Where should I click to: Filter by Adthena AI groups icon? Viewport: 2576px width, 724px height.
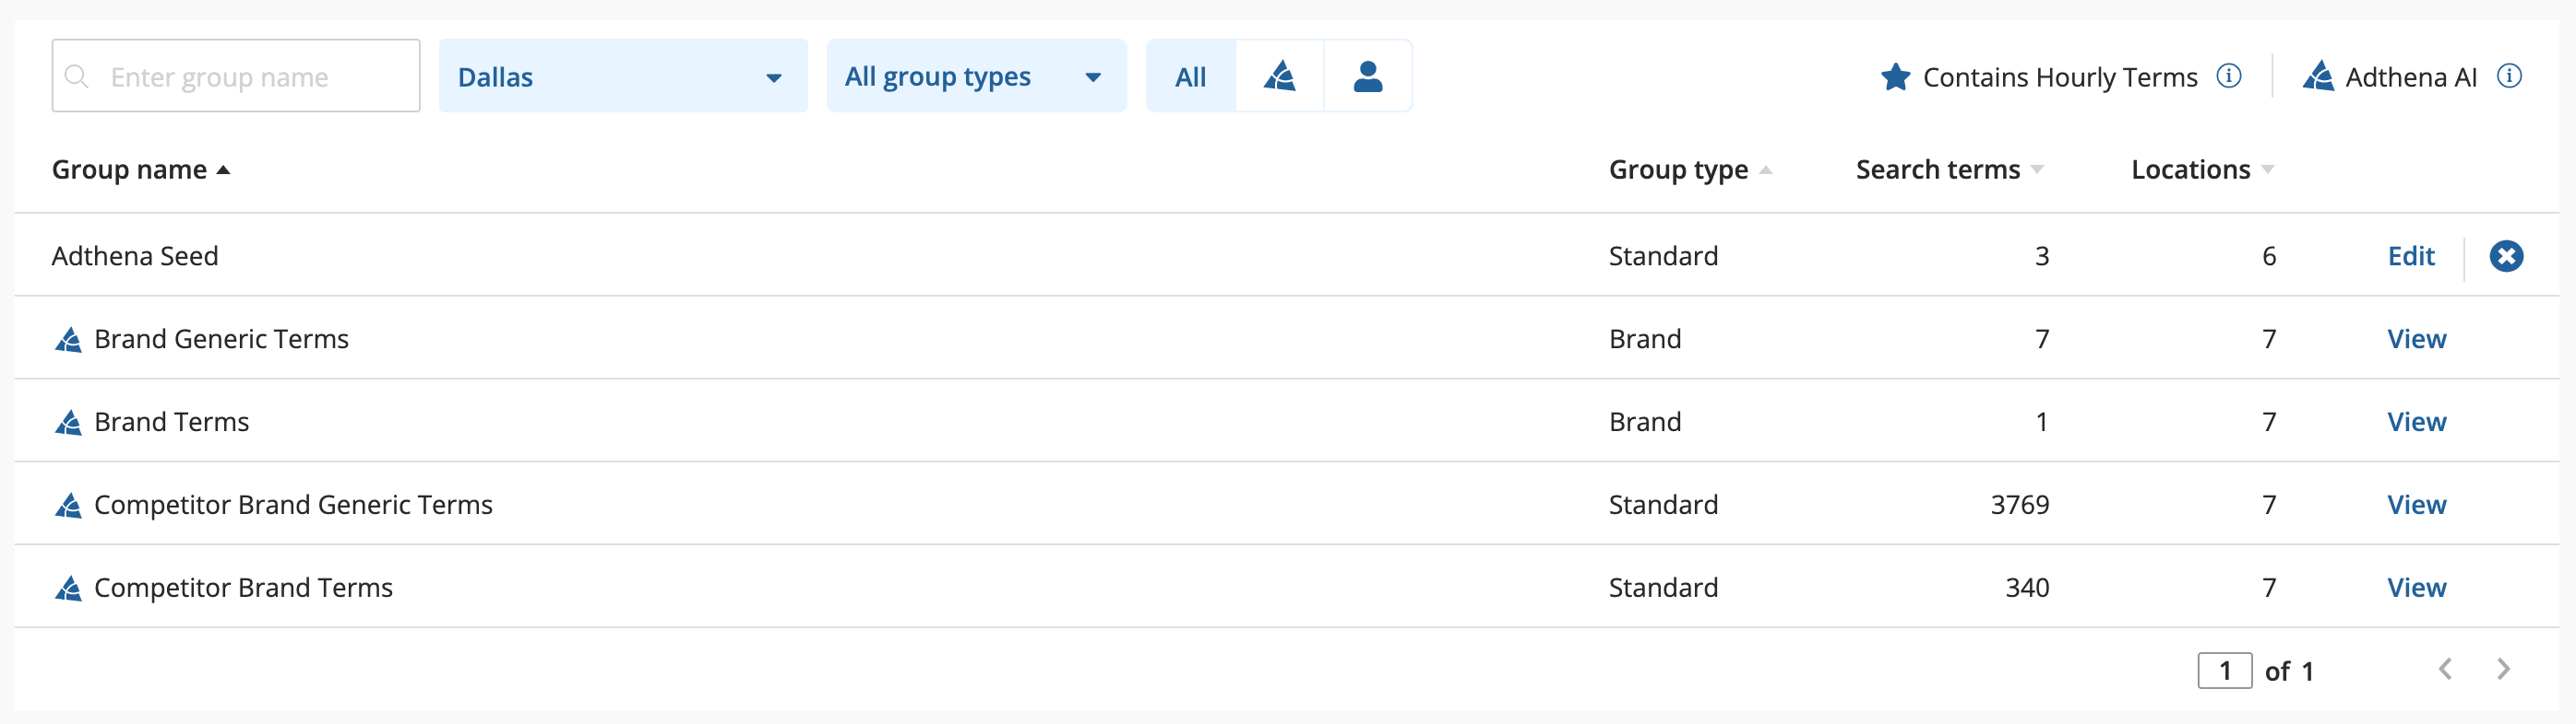click(1280, 76)
